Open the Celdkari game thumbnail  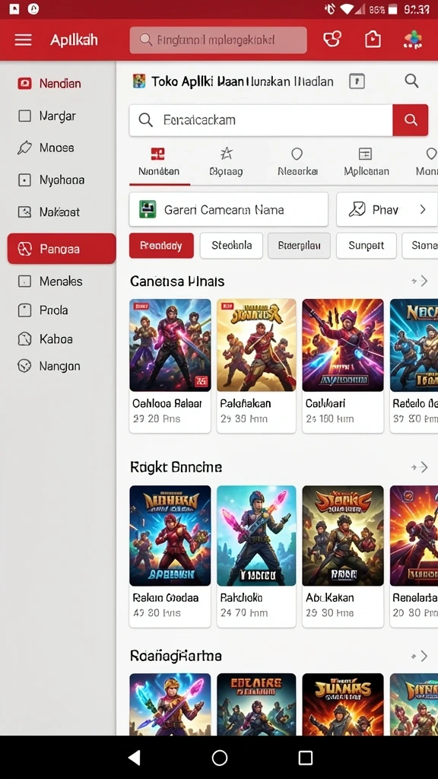click(x=343, y=345)
